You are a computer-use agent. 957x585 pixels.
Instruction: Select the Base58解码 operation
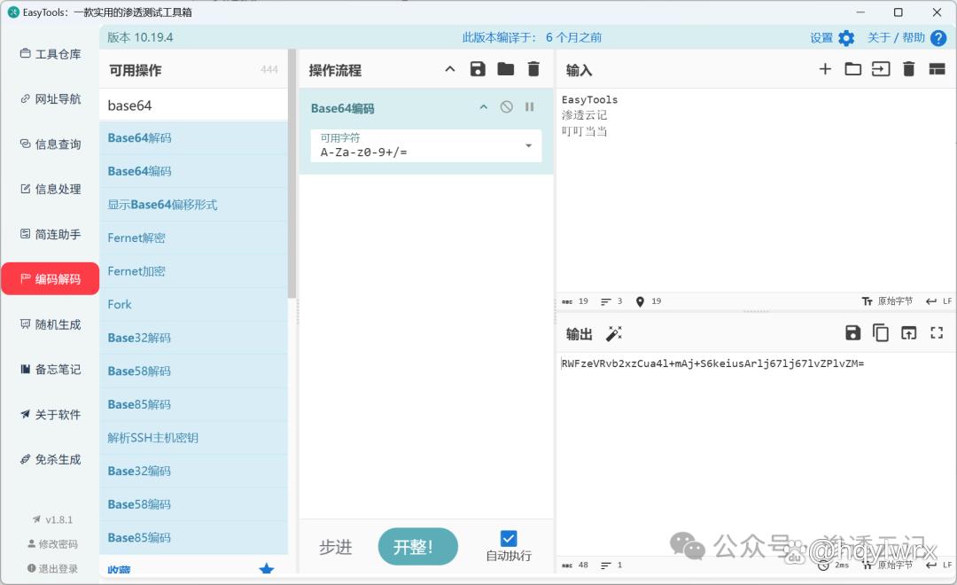(193, 370)
